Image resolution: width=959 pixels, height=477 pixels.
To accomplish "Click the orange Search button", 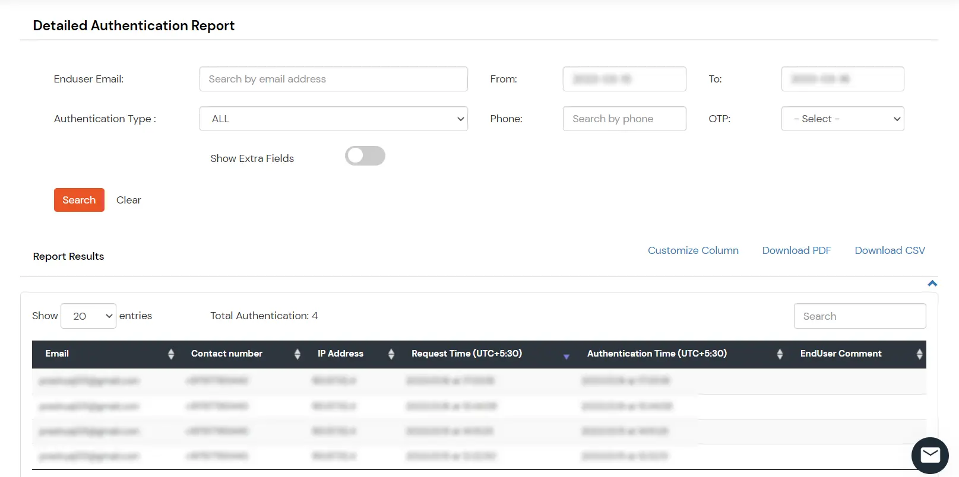I will pos(79,200).
